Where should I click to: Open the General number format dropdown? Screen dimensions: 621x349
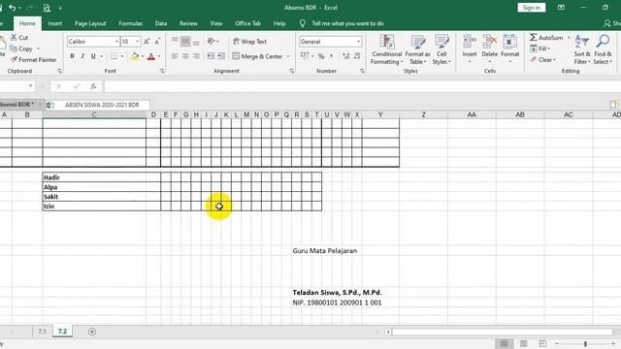coord(358,41)
